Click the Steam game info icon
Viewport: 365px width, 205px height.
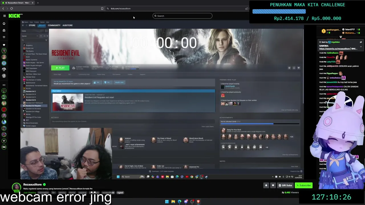point(294,68)
